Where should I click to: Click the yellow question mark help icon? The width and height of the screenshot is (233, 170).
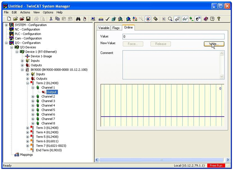point(218,19)
